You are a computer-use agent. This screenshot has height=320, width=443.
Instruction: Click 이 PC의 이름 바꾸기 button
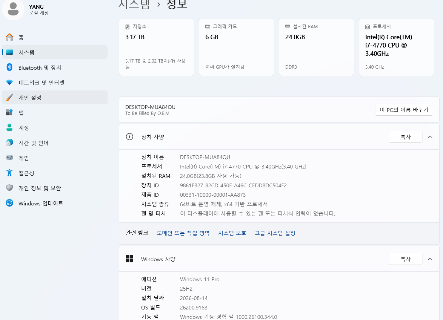pos(404,110)
